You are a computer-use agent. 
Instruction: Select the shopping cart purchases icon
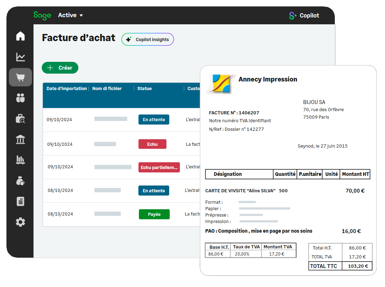(20, 78)
